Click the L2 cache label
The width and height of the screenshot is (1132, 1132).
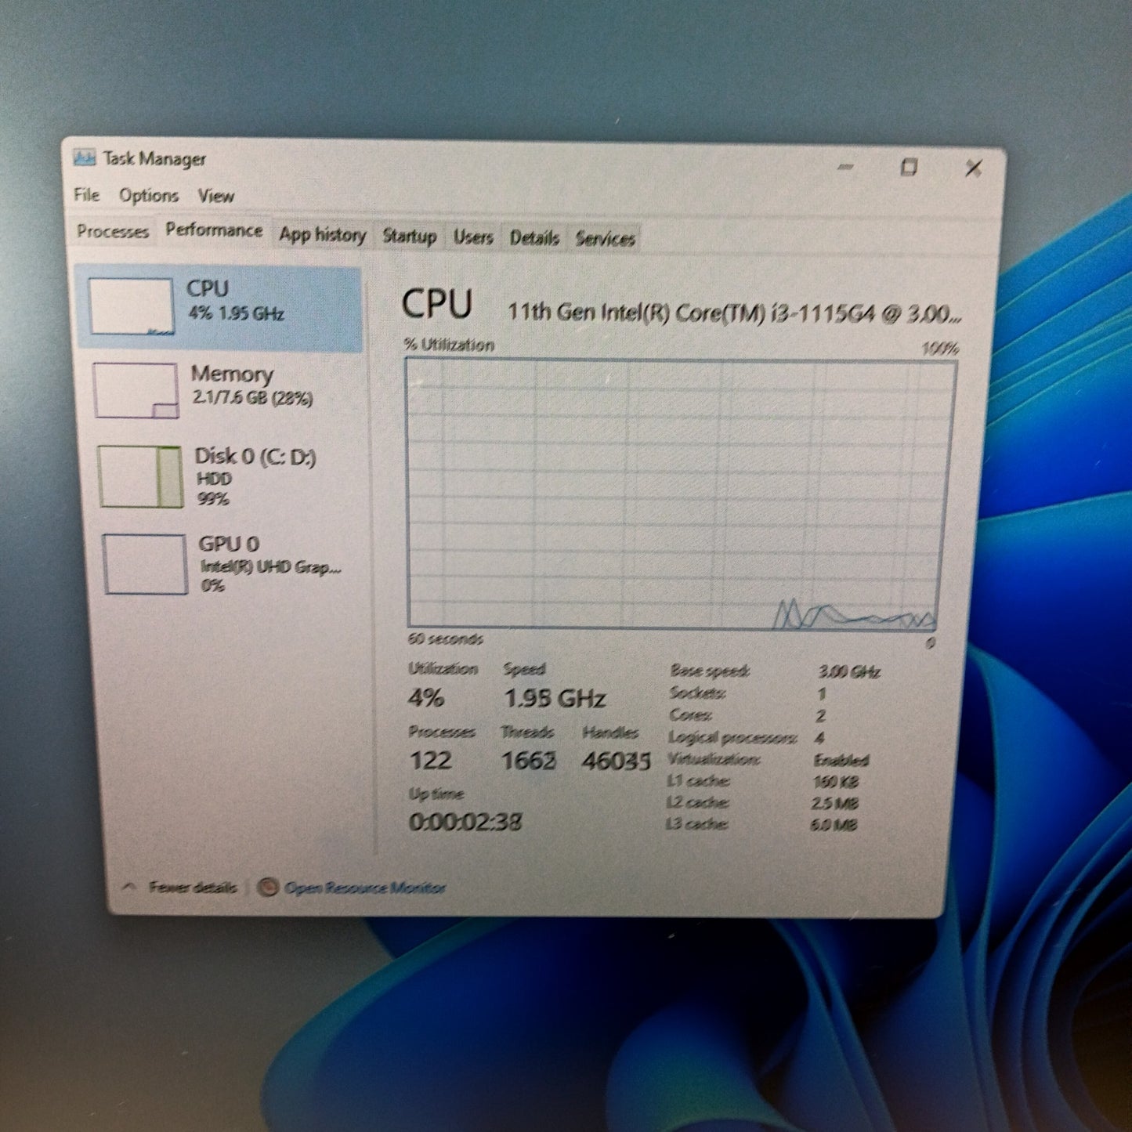[697, 802]
